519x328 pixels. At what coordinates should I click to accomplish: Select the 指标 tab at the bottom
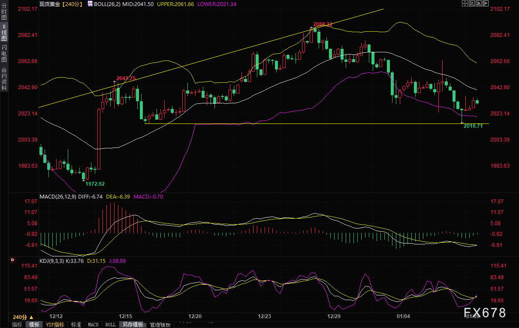17,325
